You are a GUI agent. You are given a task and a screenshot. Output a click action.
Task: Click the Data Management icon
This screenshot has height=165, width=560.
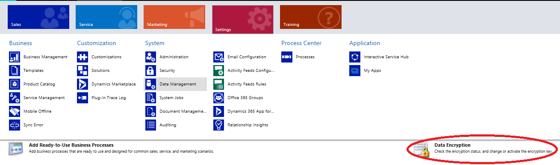click(150, 84)
